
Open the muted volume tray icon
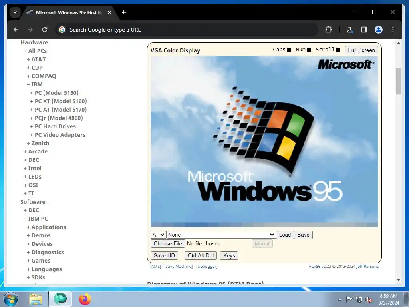coord(369,299)
